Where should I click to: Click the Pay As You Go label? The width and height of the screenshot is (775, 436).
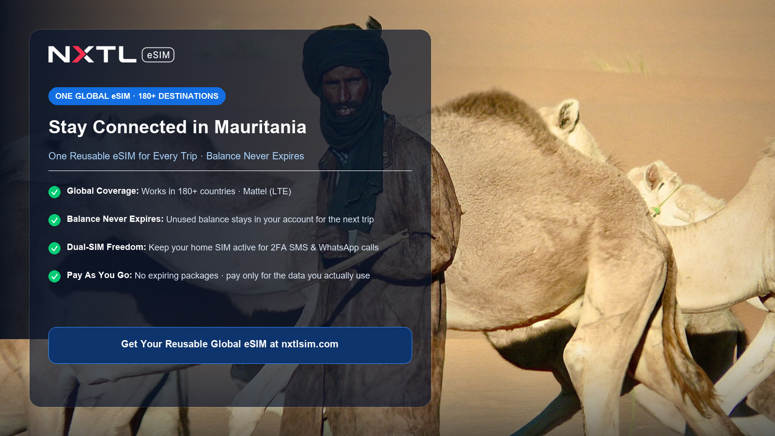pos(99,275)
